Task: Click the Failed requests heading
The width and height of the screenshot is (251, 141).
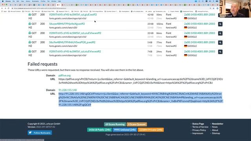Action: pyautogui.click(x=42, y=64)
